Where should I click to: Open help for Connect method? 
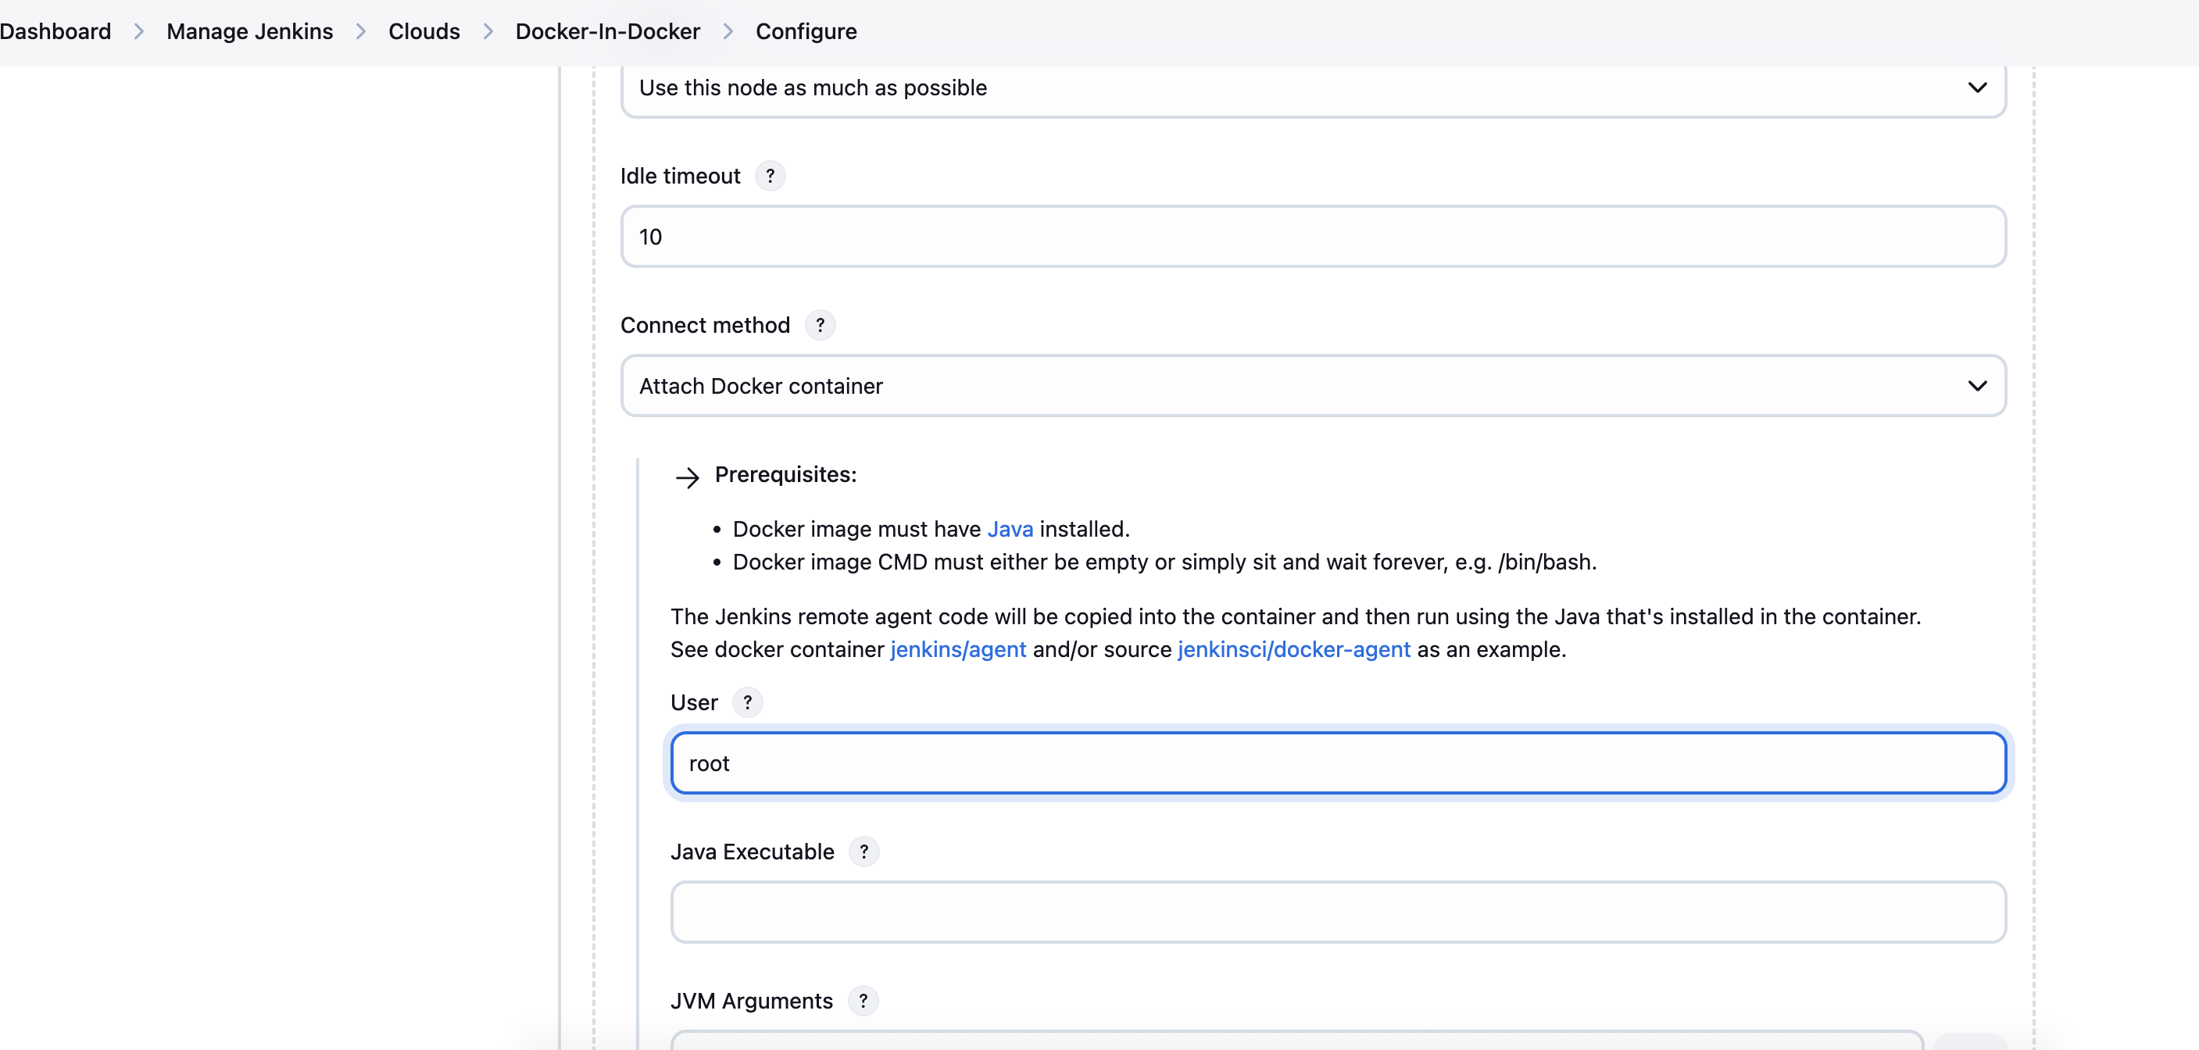(820, 325)
